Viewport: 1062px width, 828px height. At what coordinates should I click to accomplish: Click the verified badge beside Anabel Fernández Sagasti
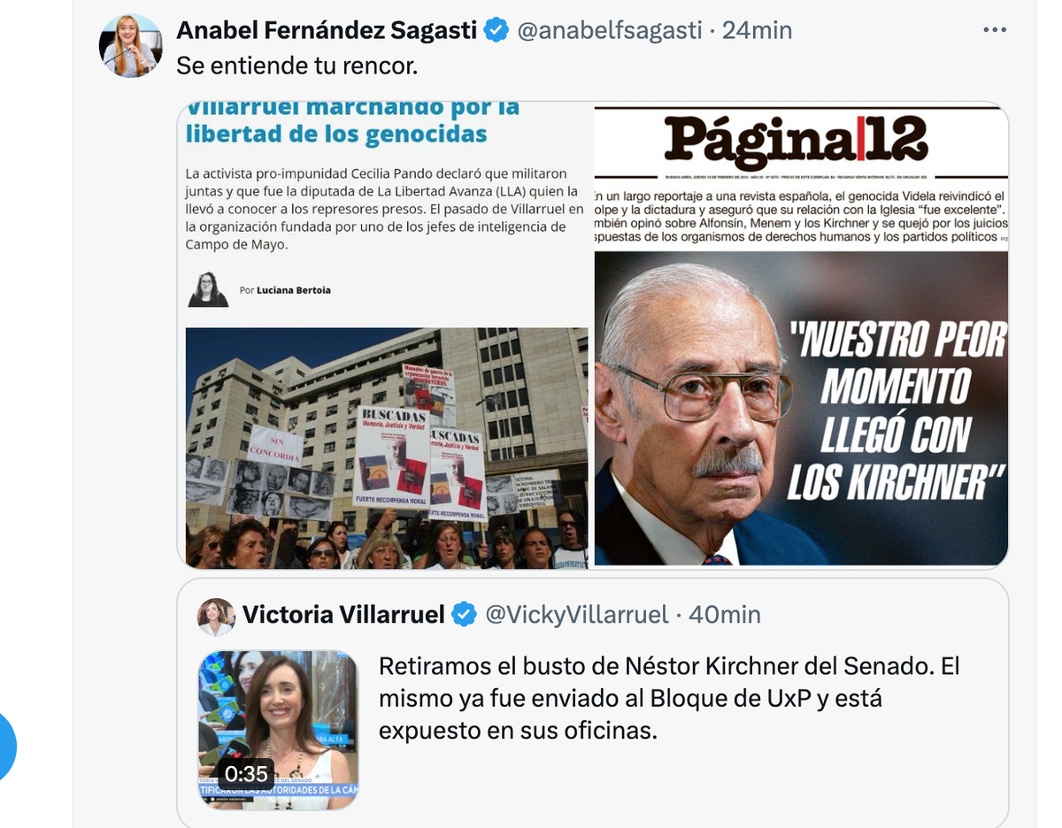click(x=496, y=30)
